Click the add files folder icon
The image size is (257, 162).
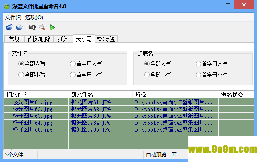point(9,27)
